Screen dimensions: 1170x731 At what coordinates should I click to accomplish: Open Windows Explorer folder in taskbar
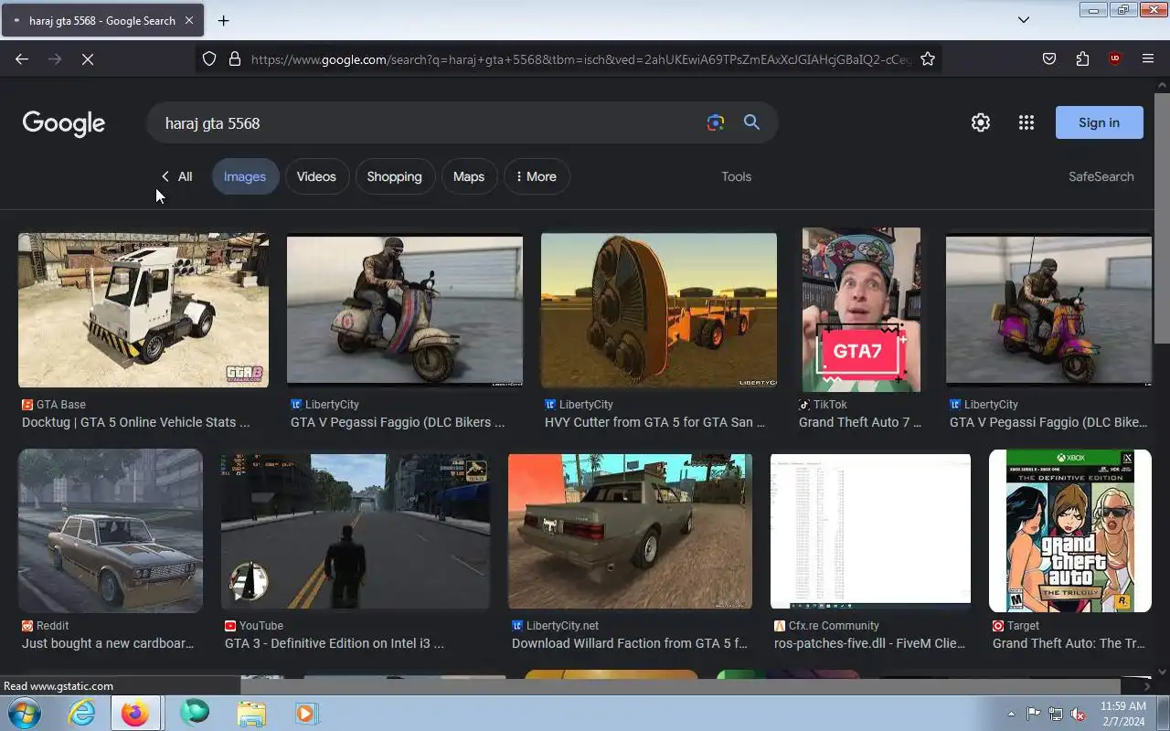click(x=251, y=713)
